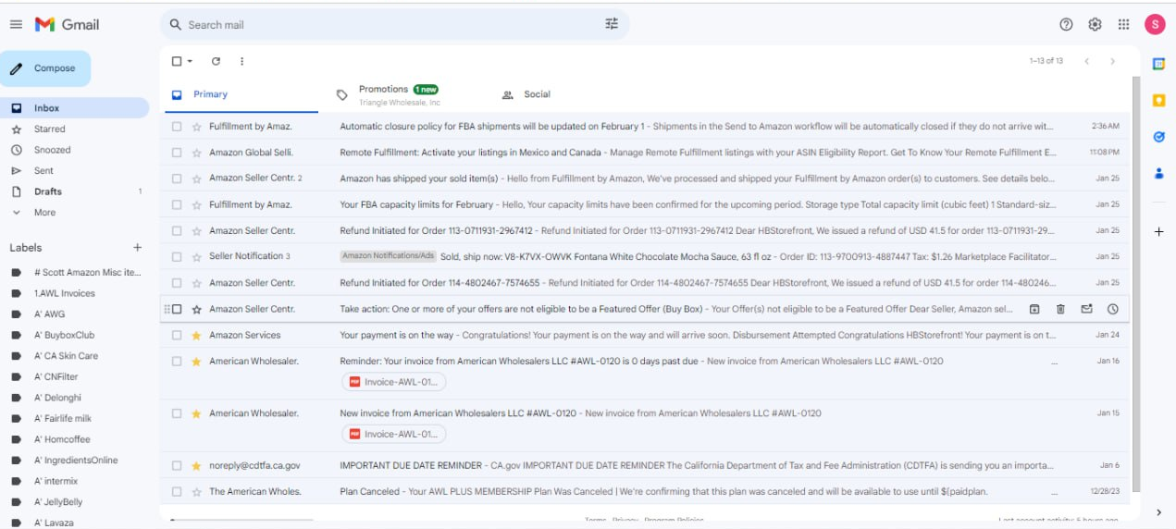Archive the 'Take action' Featured Offer email
1176x529 pixels.
tap(1034, 309)
